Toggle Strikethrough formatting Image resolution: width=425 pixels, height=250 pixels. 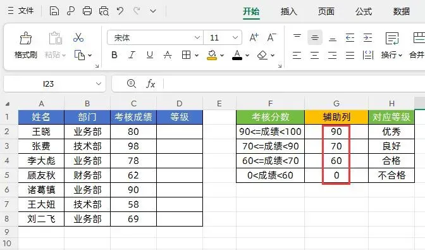click(168, 55)
